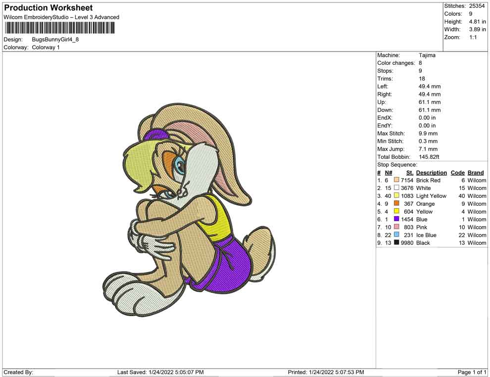Click the barcode under the worksheet title
The image size is (490, 377).
click(59, 28)
